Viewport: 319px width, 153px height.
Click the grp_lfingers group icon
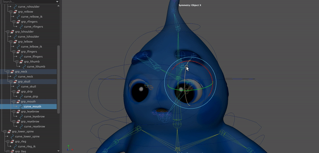pyautogui.click(x=18, y=52)
